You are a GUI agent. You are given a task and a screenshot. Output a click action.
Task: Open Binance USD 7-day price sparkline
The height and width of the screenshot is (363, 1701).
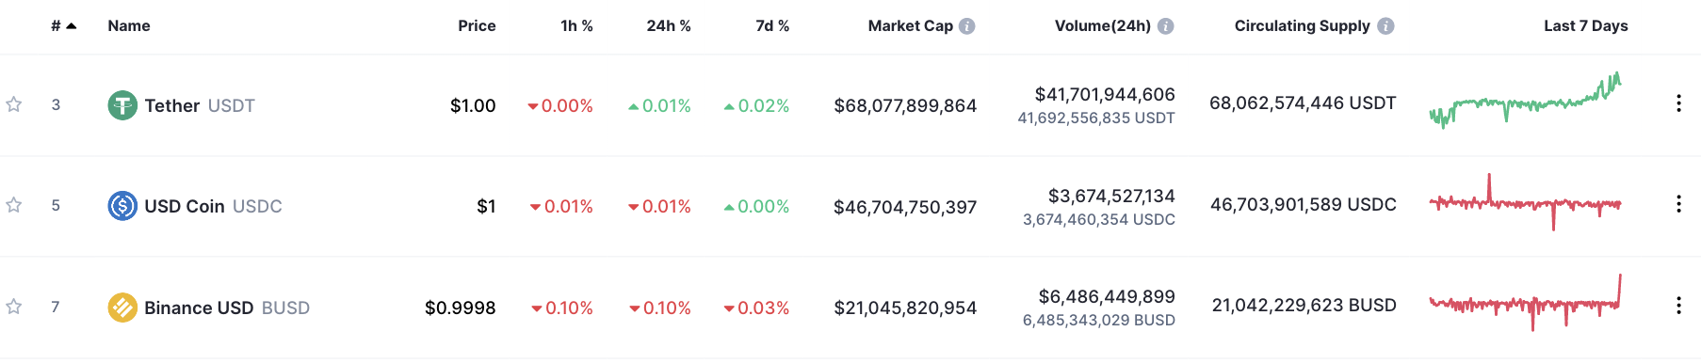point(1525,303)
